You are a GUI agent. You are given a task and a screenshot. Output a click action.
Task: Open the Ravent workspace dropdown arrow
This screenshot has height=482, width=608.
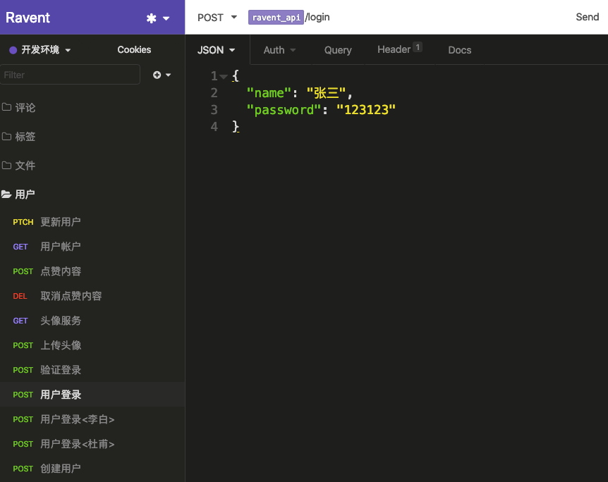click(166, 18)
